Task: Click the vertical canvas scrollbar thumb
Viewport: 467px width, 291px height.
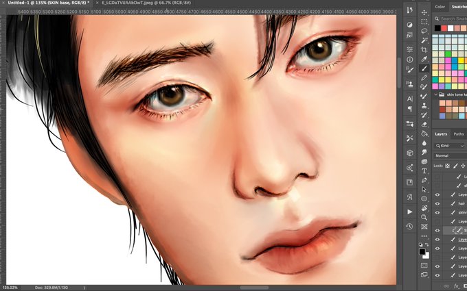Action: coord(400,73)
